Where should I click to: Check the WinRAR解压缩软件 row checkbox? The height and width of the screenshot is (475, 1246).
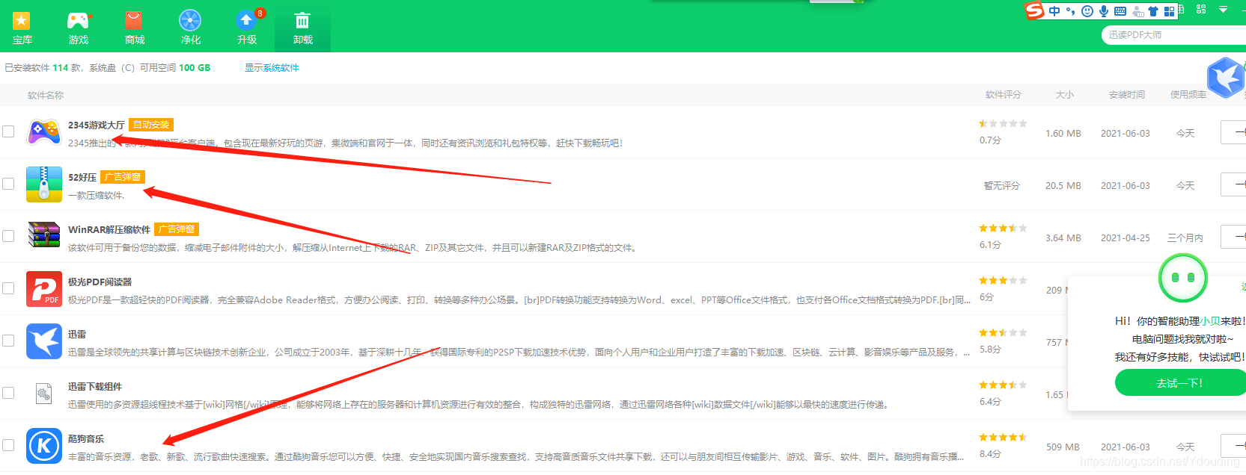click(x=8, y=236)
